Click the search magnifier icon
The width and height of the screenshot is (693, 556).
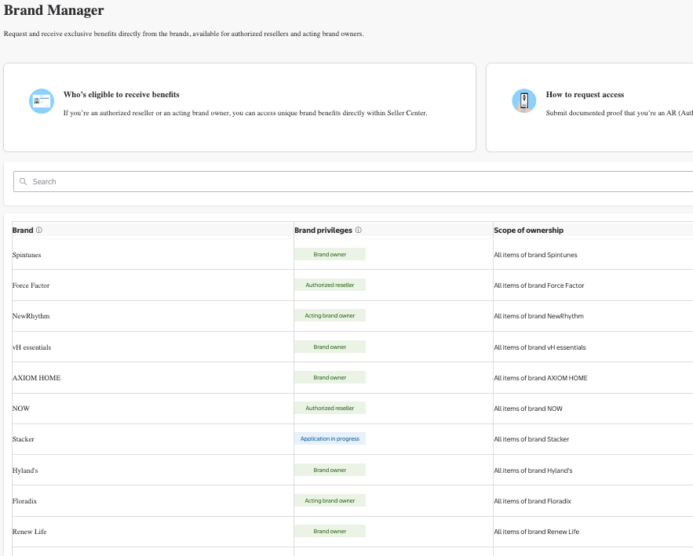[24, 181]
